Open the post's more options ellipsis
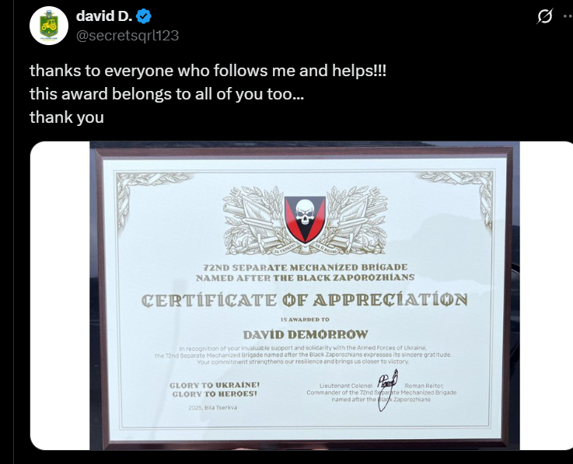Screen dimensions: 573x464 click(x=568, y=16)
